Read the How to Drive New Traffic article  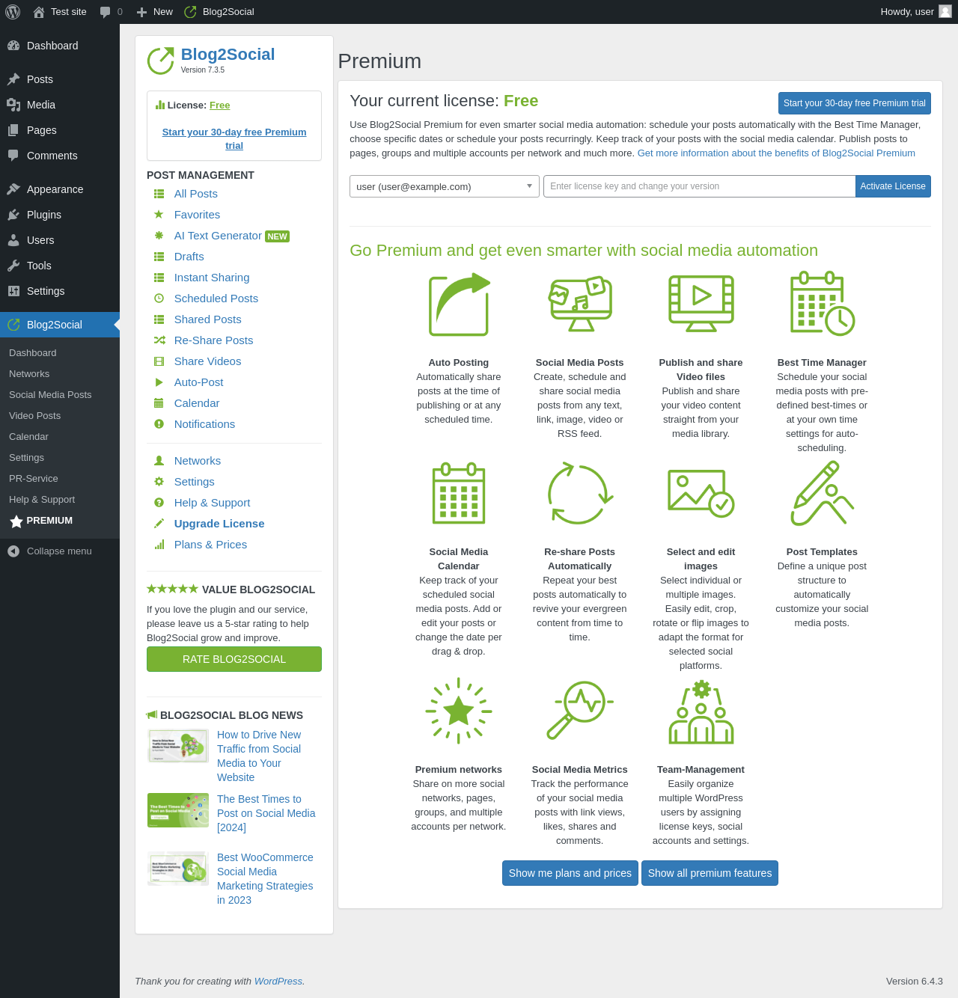[x=259, y=756]
